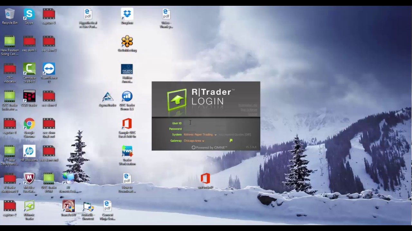Launch Camtasia Studio 8
The width and height of the screenshot is (412, 231).
[x=29, y=73]
